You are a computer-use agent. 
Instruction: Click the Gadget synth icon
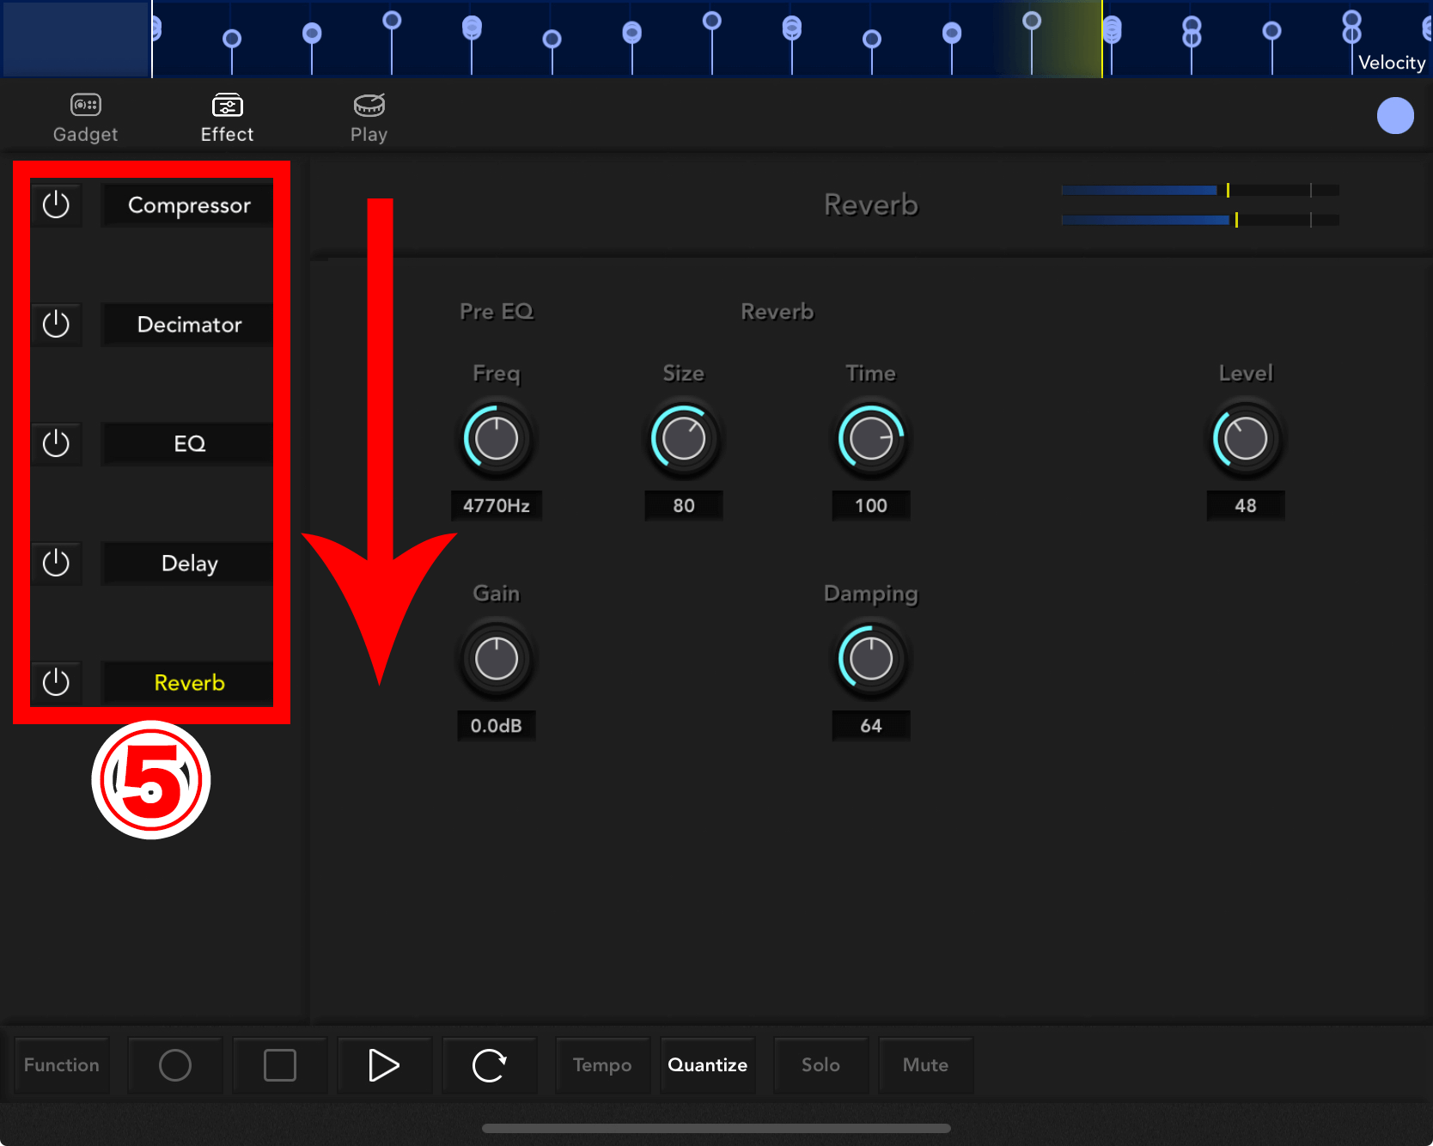coord(85,105)
